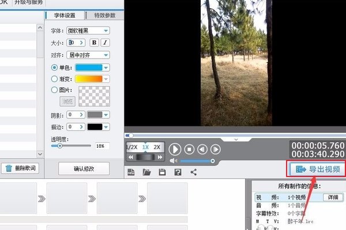Mute the speaker volume icon
The image size is (346, 230).
pyautogui.click(x=174, y=161)
